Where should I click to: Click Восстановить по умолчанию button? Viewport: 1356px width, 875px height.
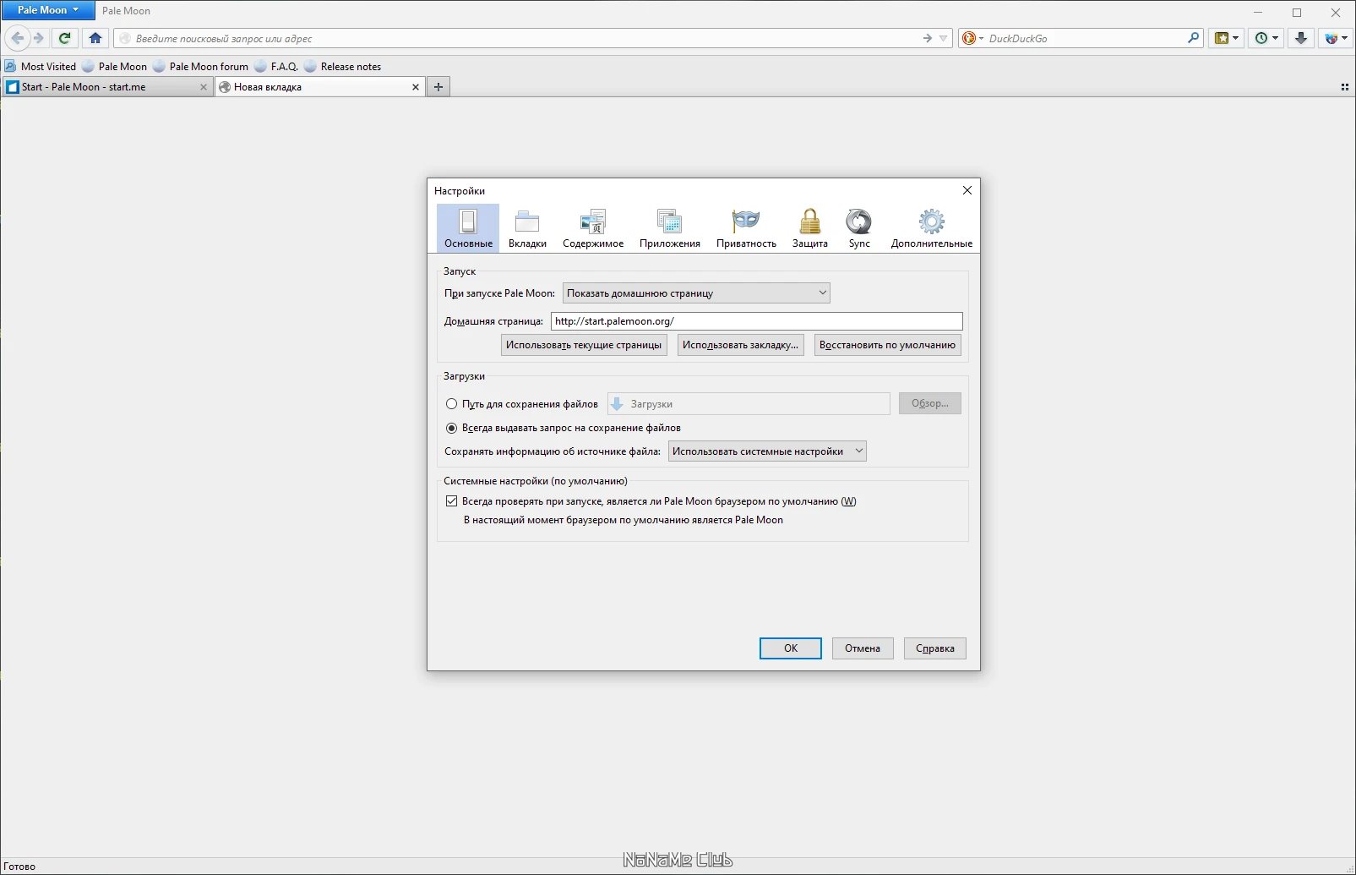point(887,345)
